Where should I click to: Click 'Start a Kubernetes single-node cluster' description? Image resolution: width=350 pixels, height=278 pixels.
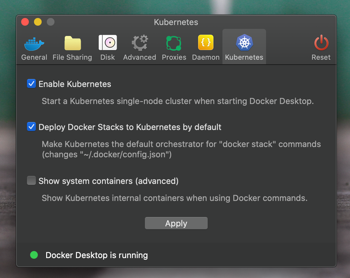(178, 101)
